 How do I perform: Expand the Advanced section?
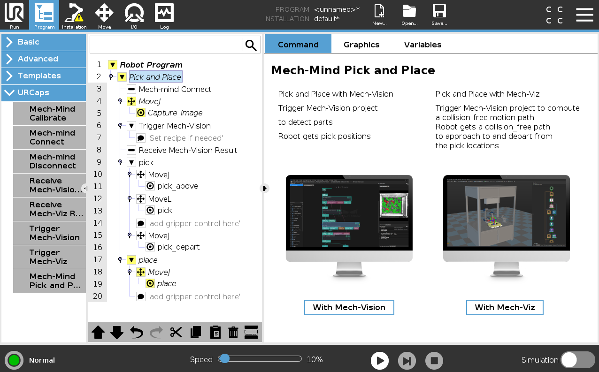click(x=44, y=59)
